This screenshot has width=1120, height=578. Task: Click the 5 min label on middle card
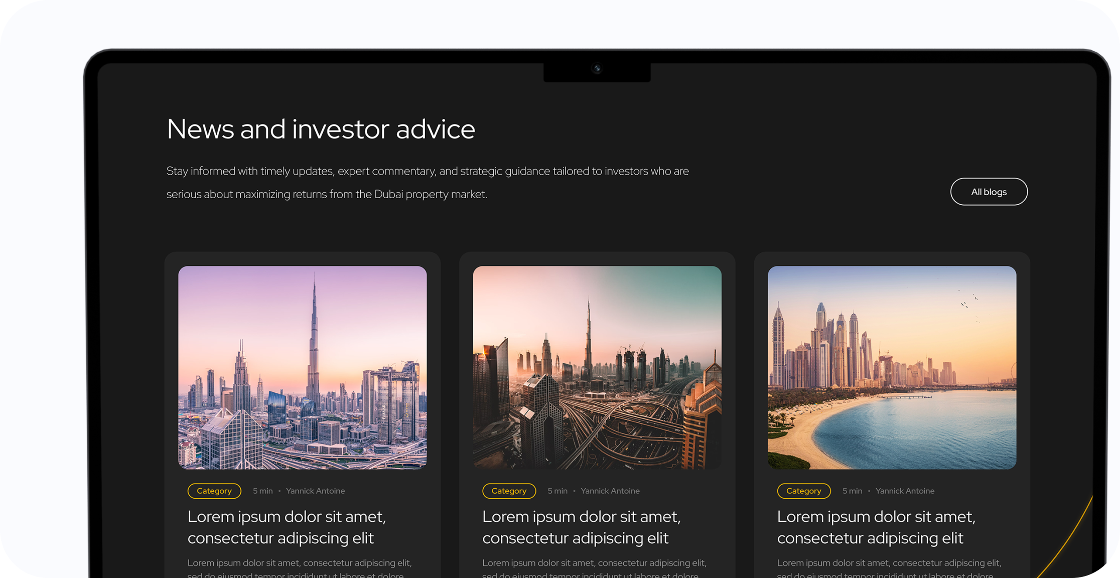coord(557,491)
